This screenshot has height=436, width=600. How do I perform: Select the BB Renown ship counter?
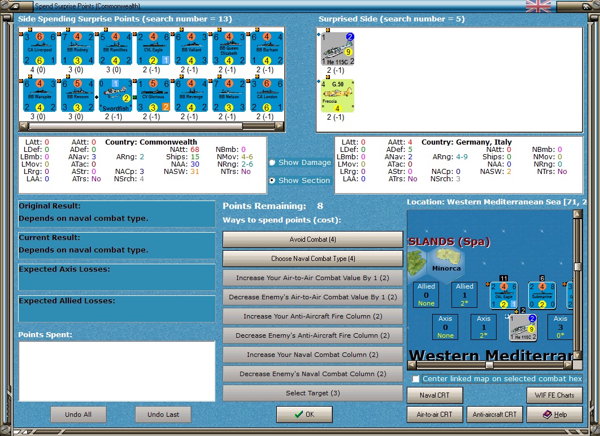pos(77,95)
